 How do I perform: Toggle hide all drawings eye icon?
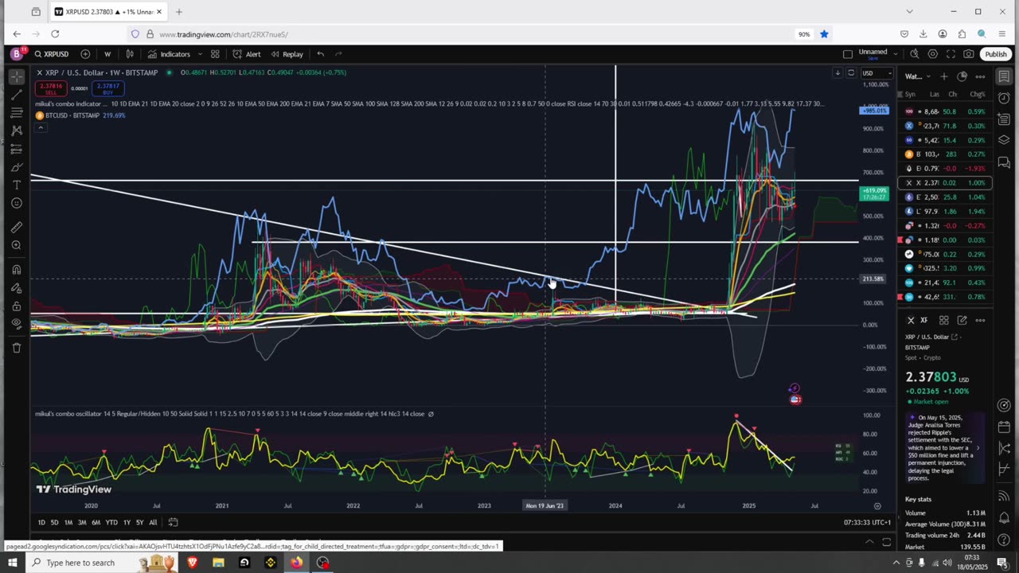click(x=17, y=324)
